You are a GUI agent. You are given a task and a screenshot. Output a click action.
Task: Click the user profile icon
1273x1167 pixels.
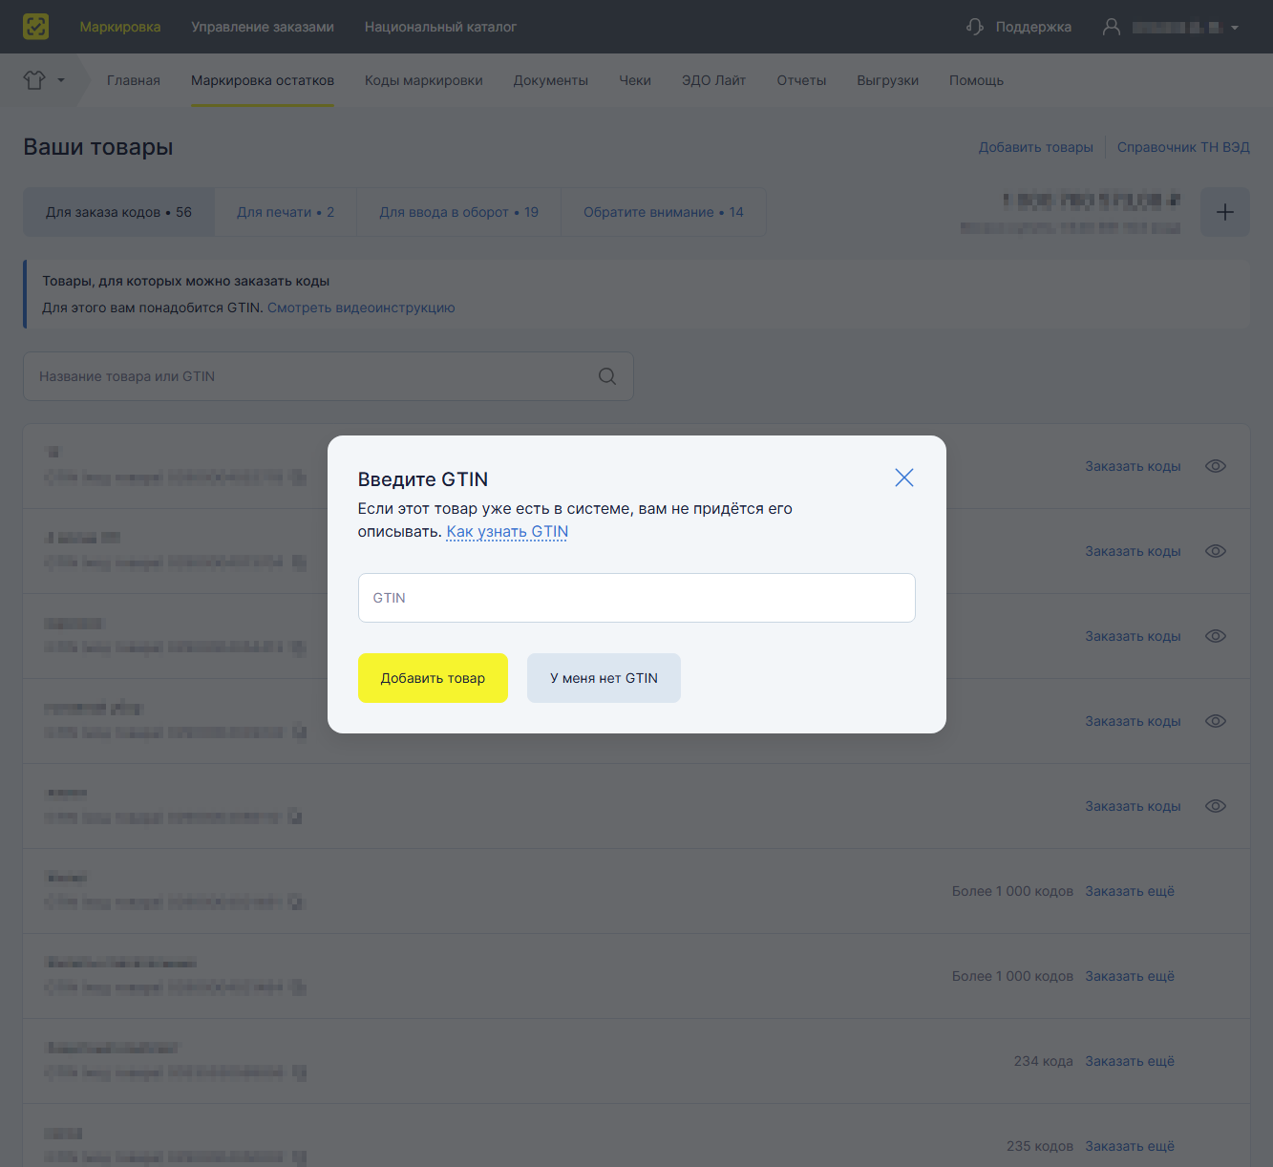[1112, 27]
